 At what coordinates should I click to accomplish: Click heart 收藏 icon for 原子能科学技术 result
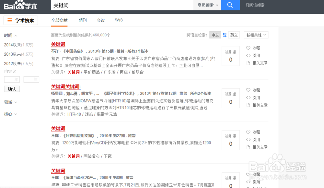tap(248, 90)
